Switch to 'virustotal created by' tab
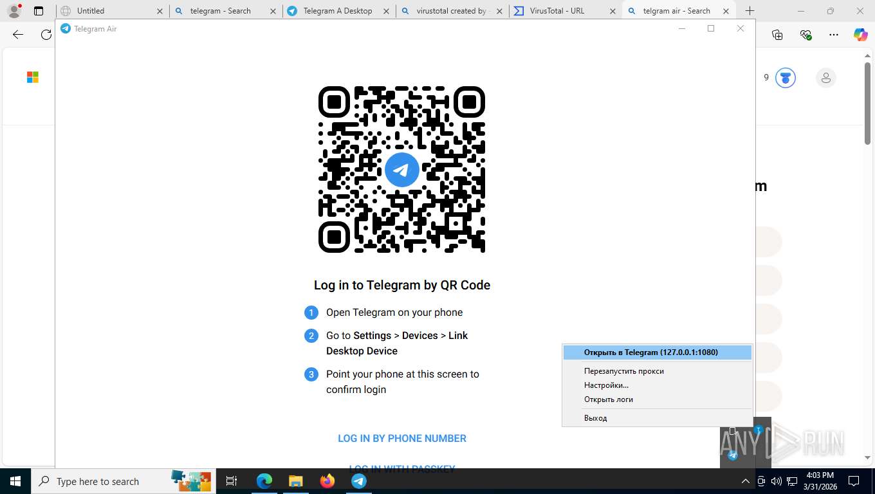 (452, 11)
